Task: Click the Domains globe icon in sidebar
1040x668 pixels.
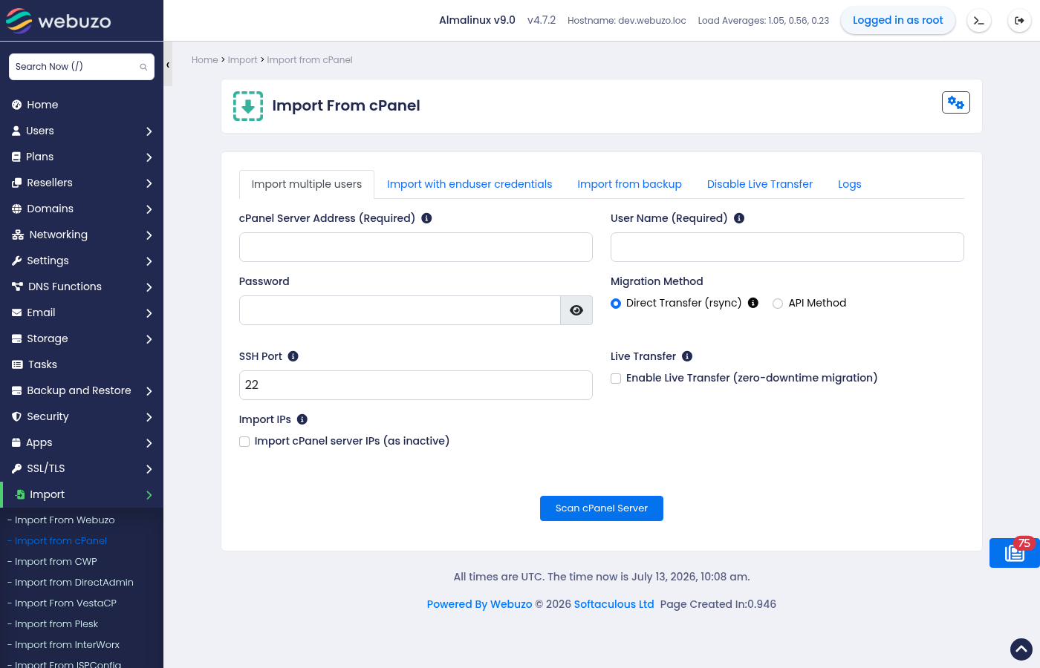Action: tap(17, 209)
